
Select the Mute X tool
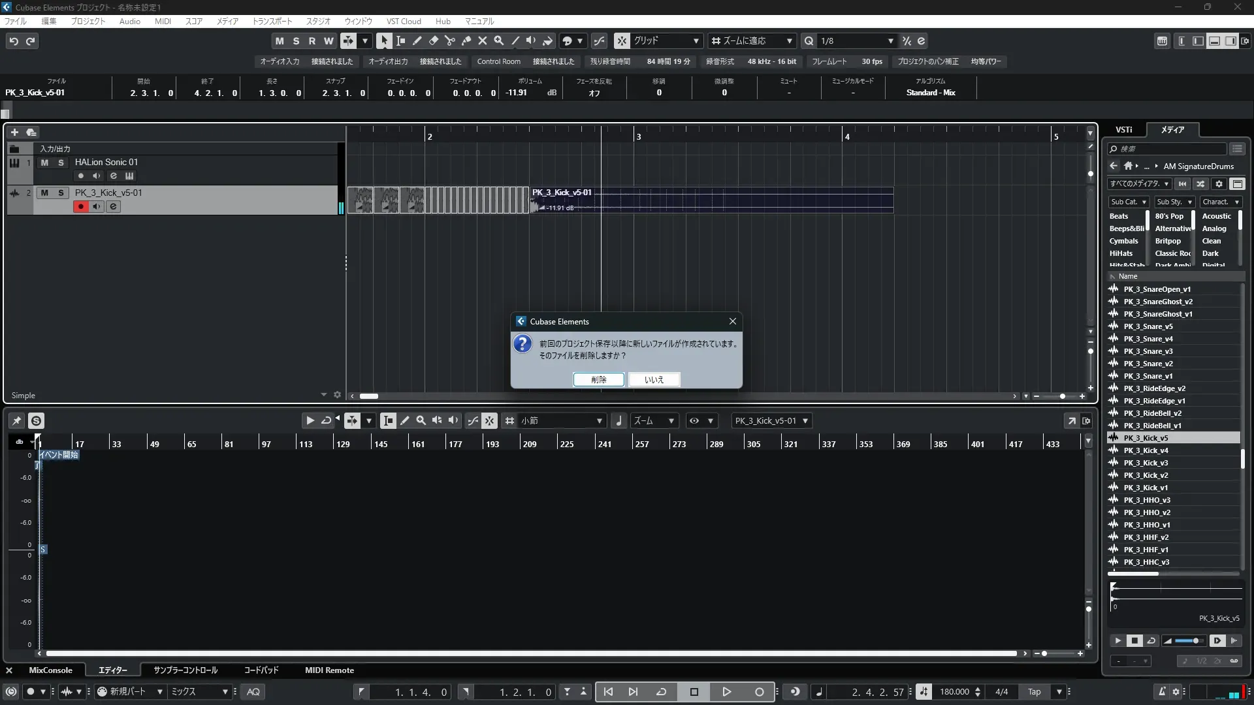[483, 40]
